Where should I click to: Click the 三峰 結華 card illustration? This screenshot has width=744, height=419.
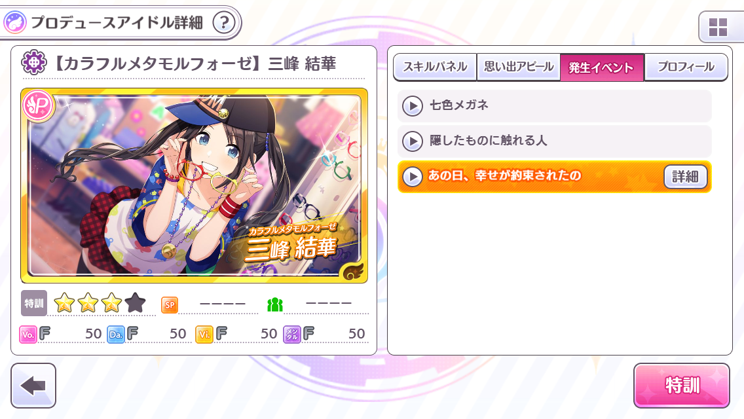(x=195, y=185)
